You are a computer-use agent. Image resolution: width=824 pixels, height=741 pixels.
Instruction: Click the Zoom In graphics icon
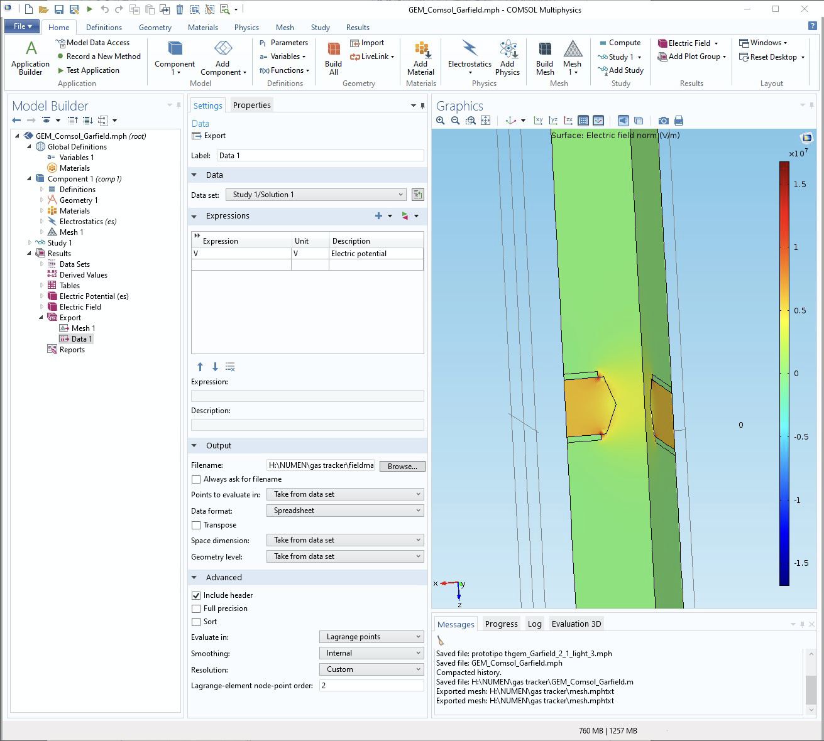441,121
